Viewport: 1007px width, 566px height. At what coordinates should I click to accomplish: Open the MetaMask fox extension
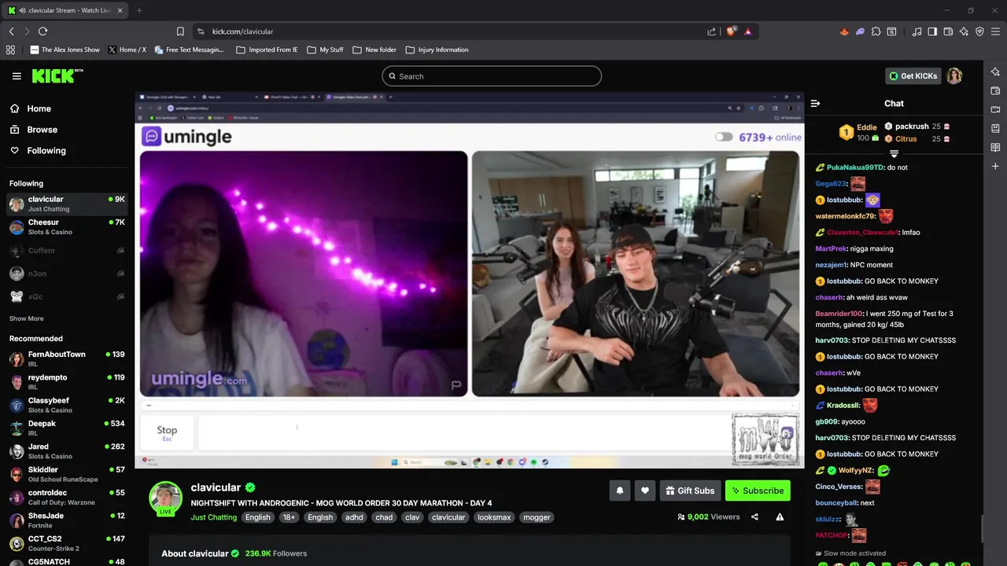(844, 31)
